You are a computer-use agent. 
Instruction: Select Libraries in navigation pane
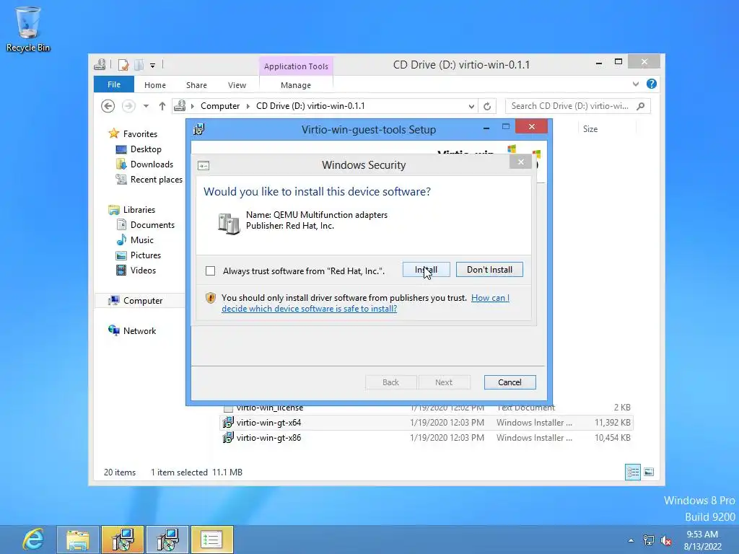(x=139, y=210)
